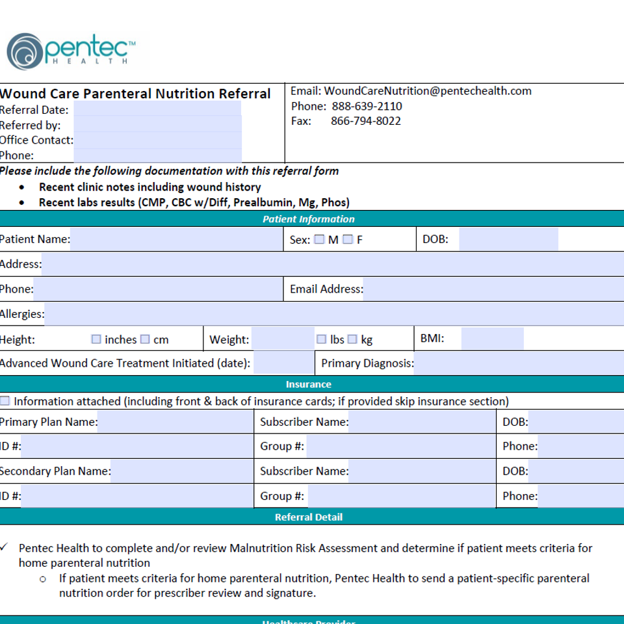624x624 pixels.
Task: Focus the Primary Diagnosis field
Action: (518, 363)
